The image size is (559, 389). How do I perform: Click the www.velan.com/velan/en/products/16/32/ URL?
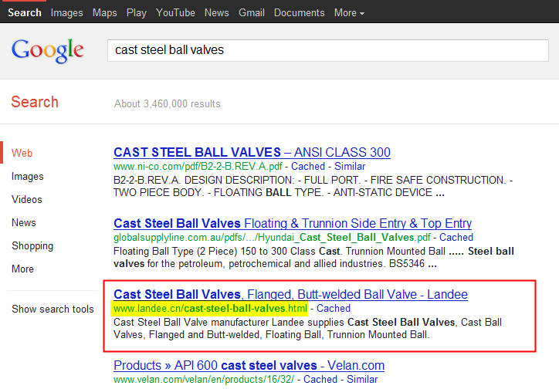click(204, 380)
